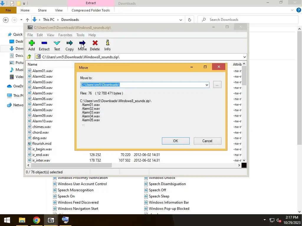Image resolution: width=302 pixels, height=226 pixels.
Task: Click the Explorer Refresh button
Action: coord(190,20)
